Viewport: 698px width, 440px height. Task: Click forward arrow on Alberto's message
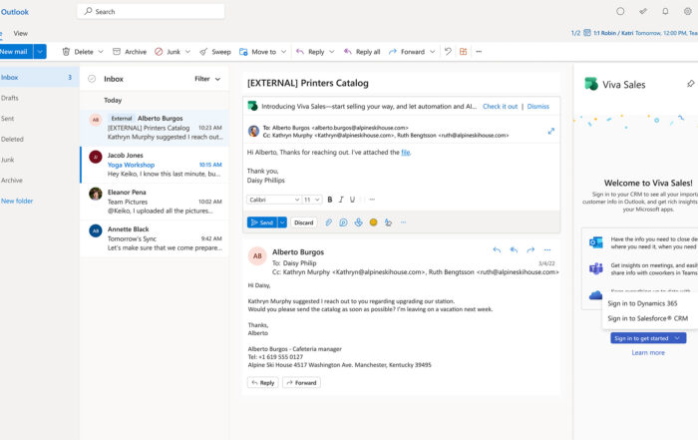click(x=530, y=249)
